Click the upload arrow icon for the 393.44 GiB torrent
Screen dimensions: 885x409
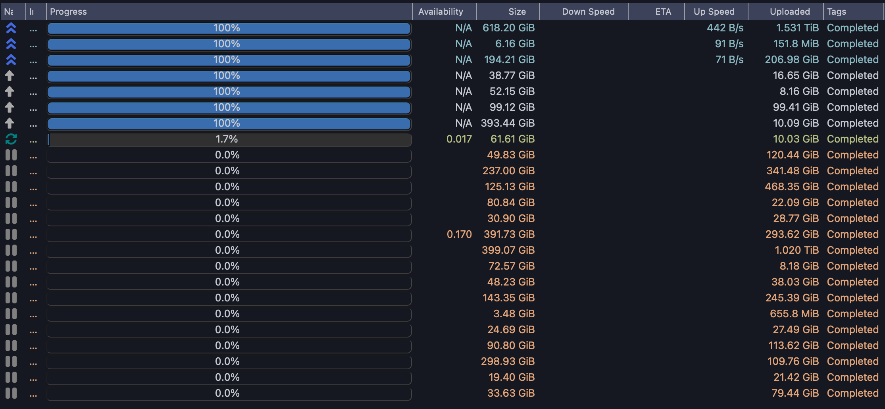coord(11,123)
